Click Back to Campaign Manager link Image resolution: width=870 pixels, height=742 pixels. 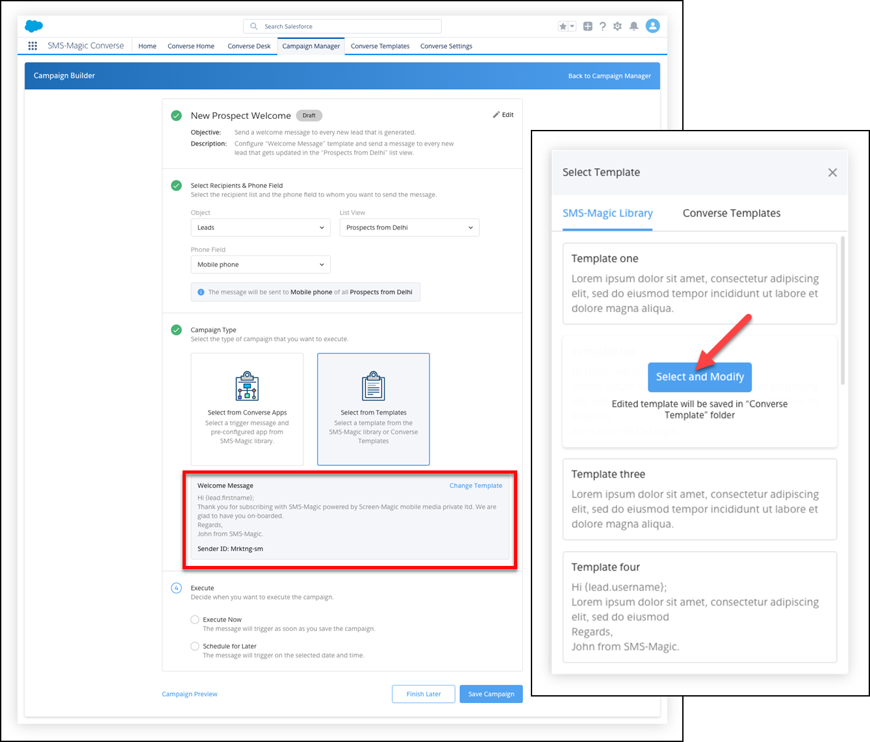tap(609, 76)
